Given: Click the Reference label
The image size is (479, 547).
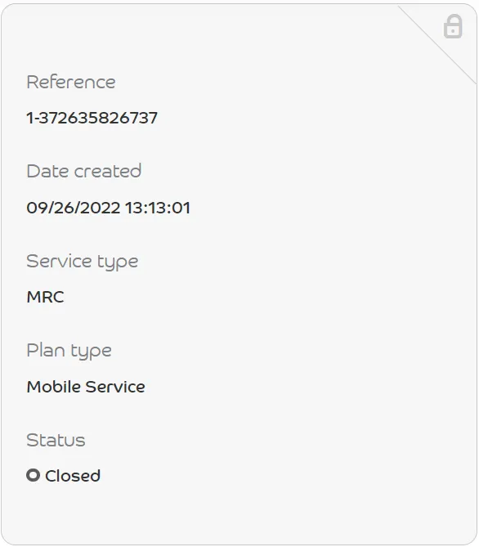Looking at the screenshot, I should coord(71,83).
